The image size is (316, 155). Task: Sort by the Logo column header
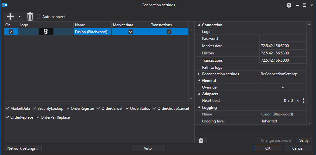click(46, 25)
